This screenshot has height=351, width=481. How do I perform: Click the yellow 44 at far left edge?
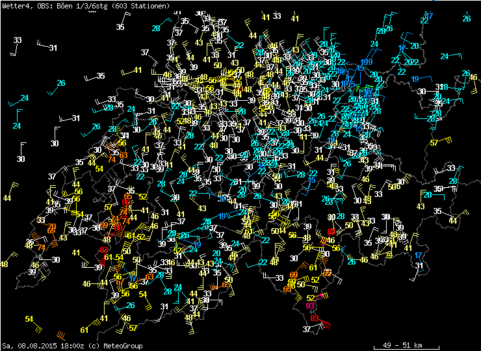click(x=7, y=198)
